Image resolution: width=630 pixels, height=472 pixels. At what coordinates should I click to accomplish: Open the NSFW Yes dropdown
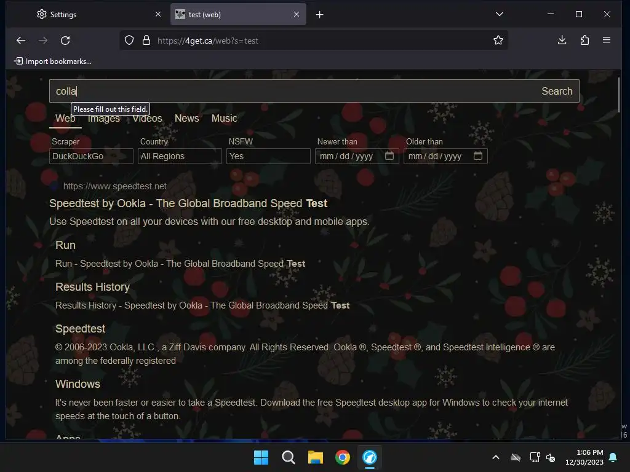tap(268, 156)
